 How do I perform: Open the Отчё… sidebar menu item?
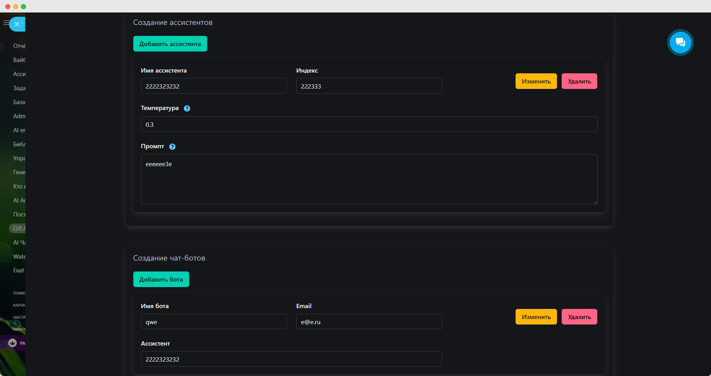click(x=19, y=46)
